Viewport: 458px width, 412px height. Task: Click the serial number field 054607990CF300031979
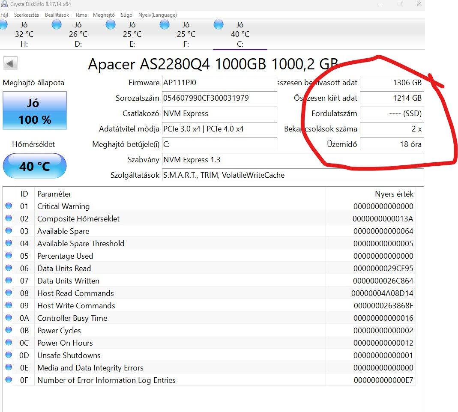click(x=219, y=98)
